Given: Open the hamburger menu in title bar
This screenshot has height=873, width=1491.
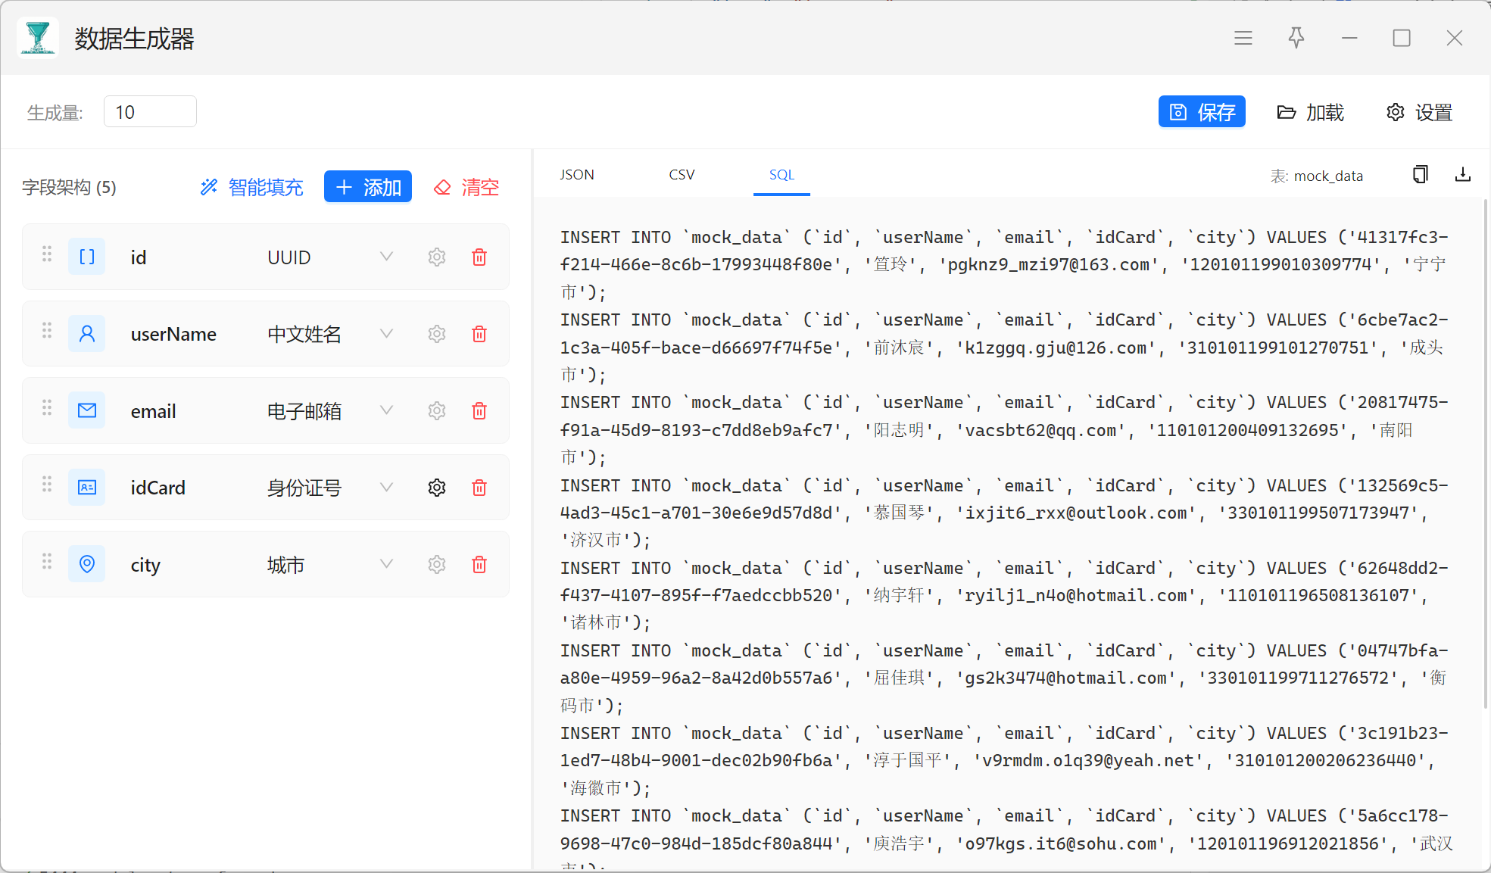Looking at the screenshot, I should click(1243, 38).
